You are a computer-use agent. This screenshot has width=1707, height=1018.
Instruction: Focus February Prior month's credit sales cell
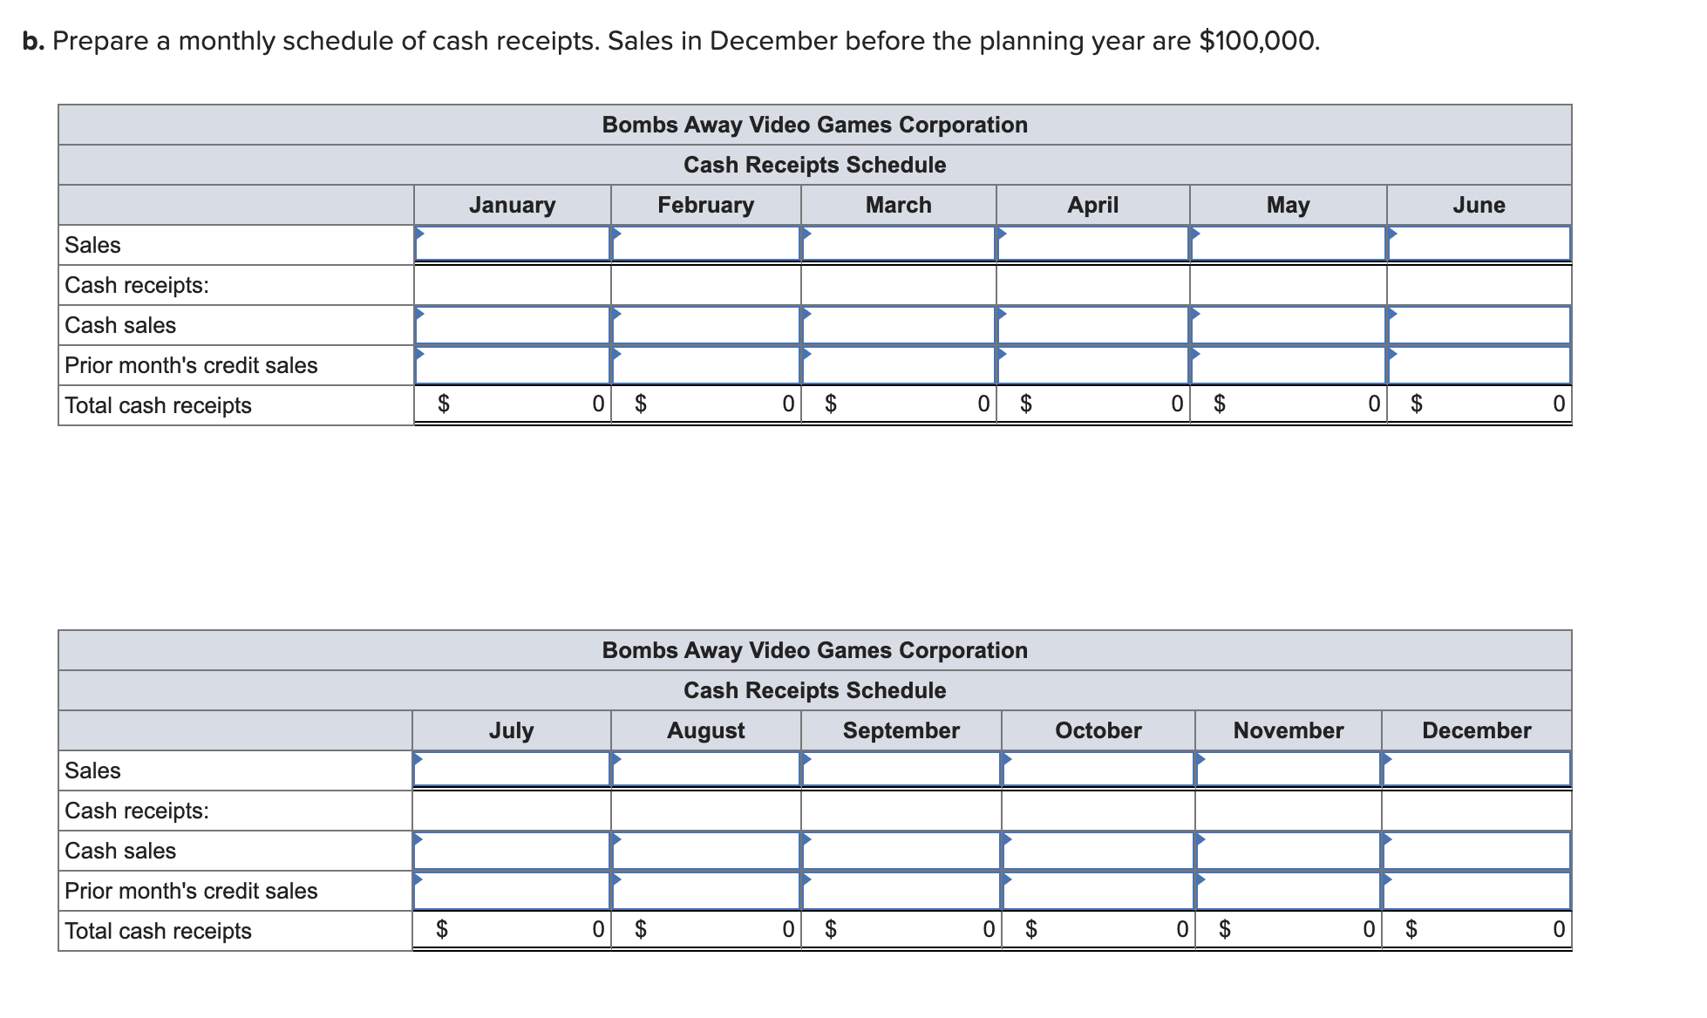pyautogui.click(x=706, y=365)
